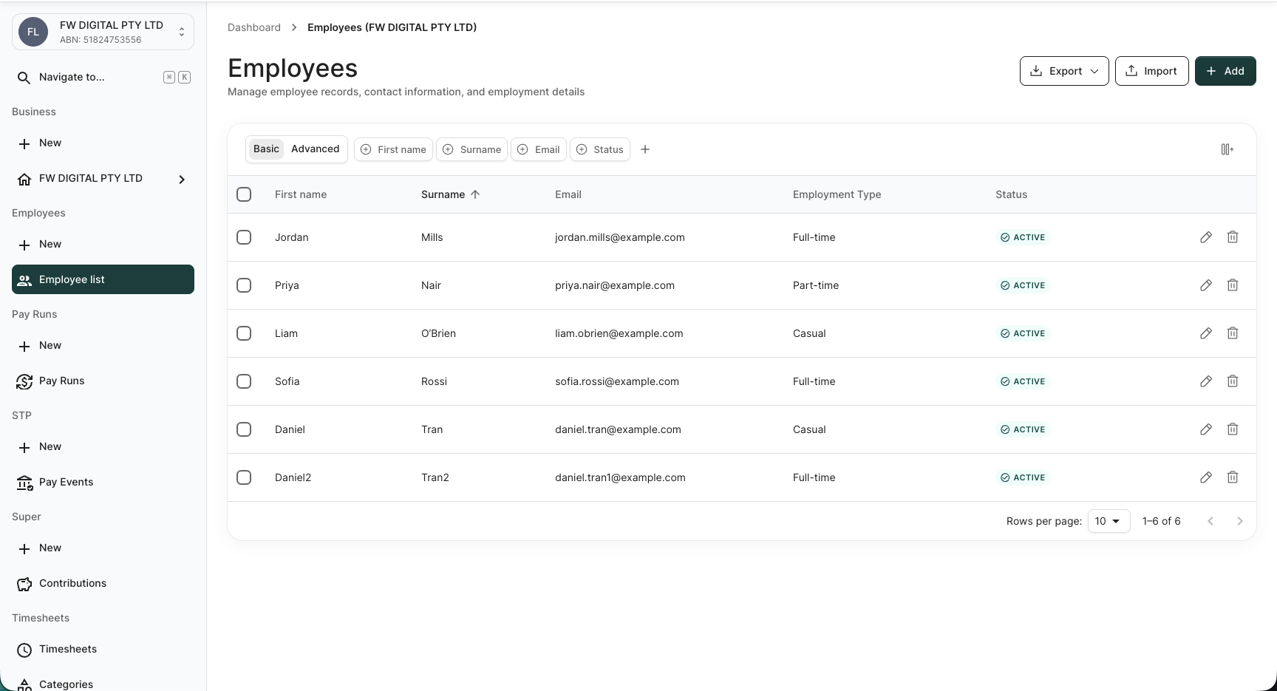This screenshot has width=1277, height=691.
Task: Open Categories in sidebar
Action: pyautogui.click(x=103, y=684)
